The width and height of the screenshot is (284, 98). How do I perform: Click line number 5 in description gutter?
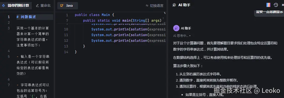coord(9,56)
